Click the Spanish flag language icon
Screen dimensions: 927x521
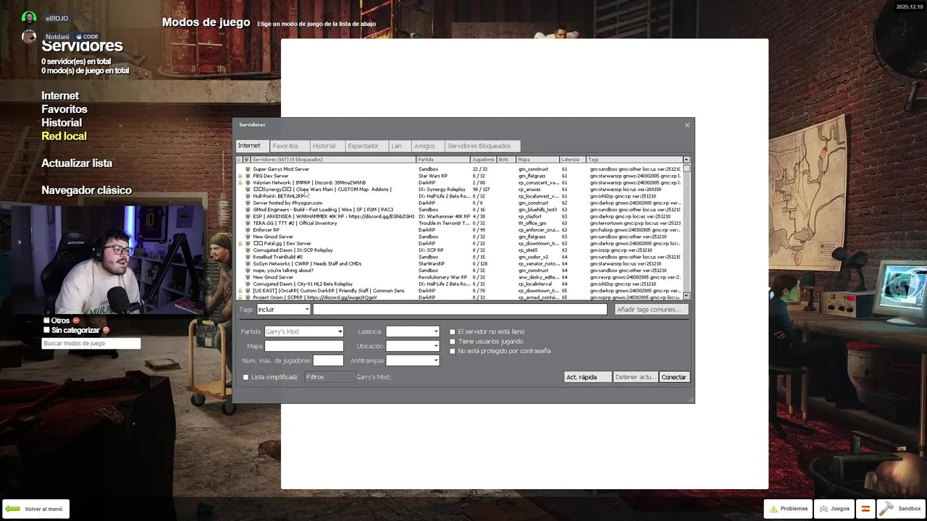[865, 509]
